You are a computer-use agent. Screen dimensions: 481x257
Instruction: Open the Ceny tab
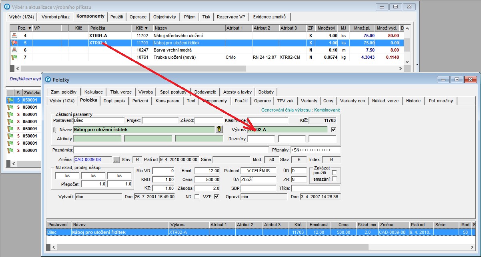tap(328, 101)
